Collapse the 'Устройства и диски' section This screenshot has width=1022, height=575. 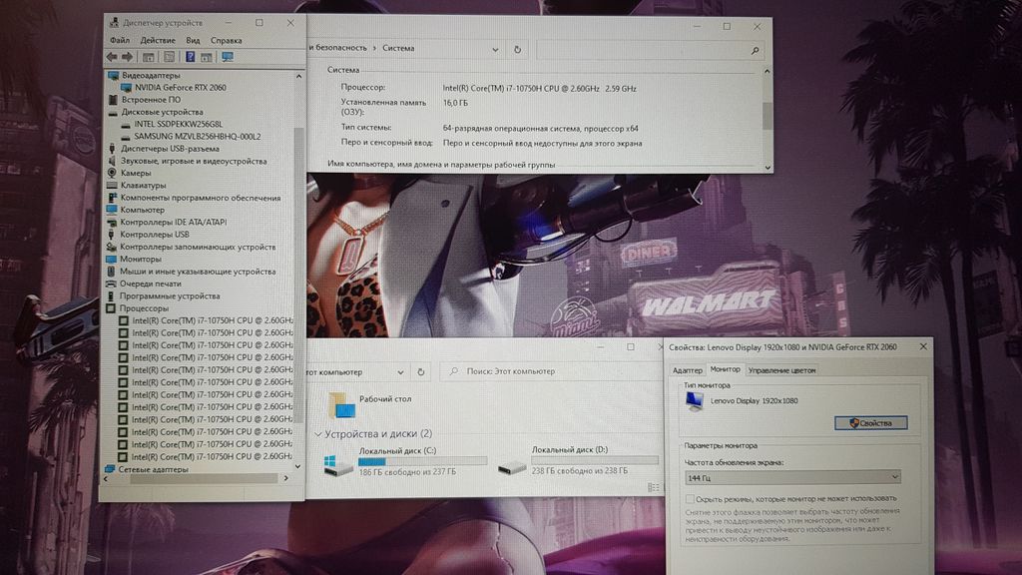(318, 434)
